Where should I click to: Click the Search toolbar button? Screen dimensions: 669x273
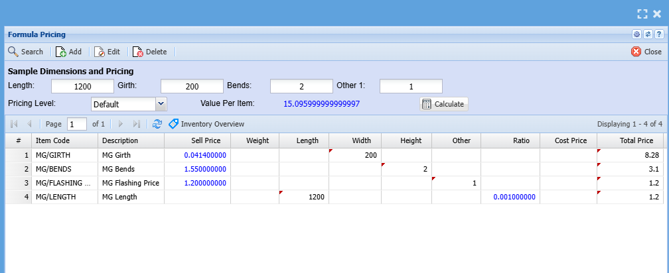pyautogui.click(x=25, y=52)
